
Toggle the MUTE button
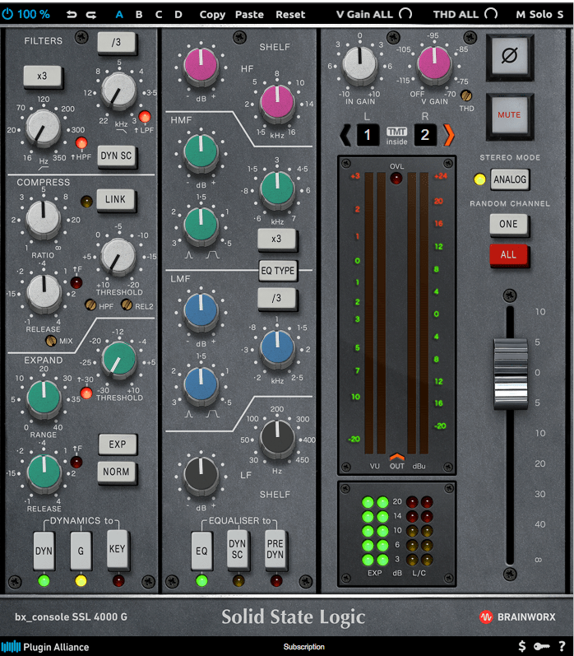[509, 115]
